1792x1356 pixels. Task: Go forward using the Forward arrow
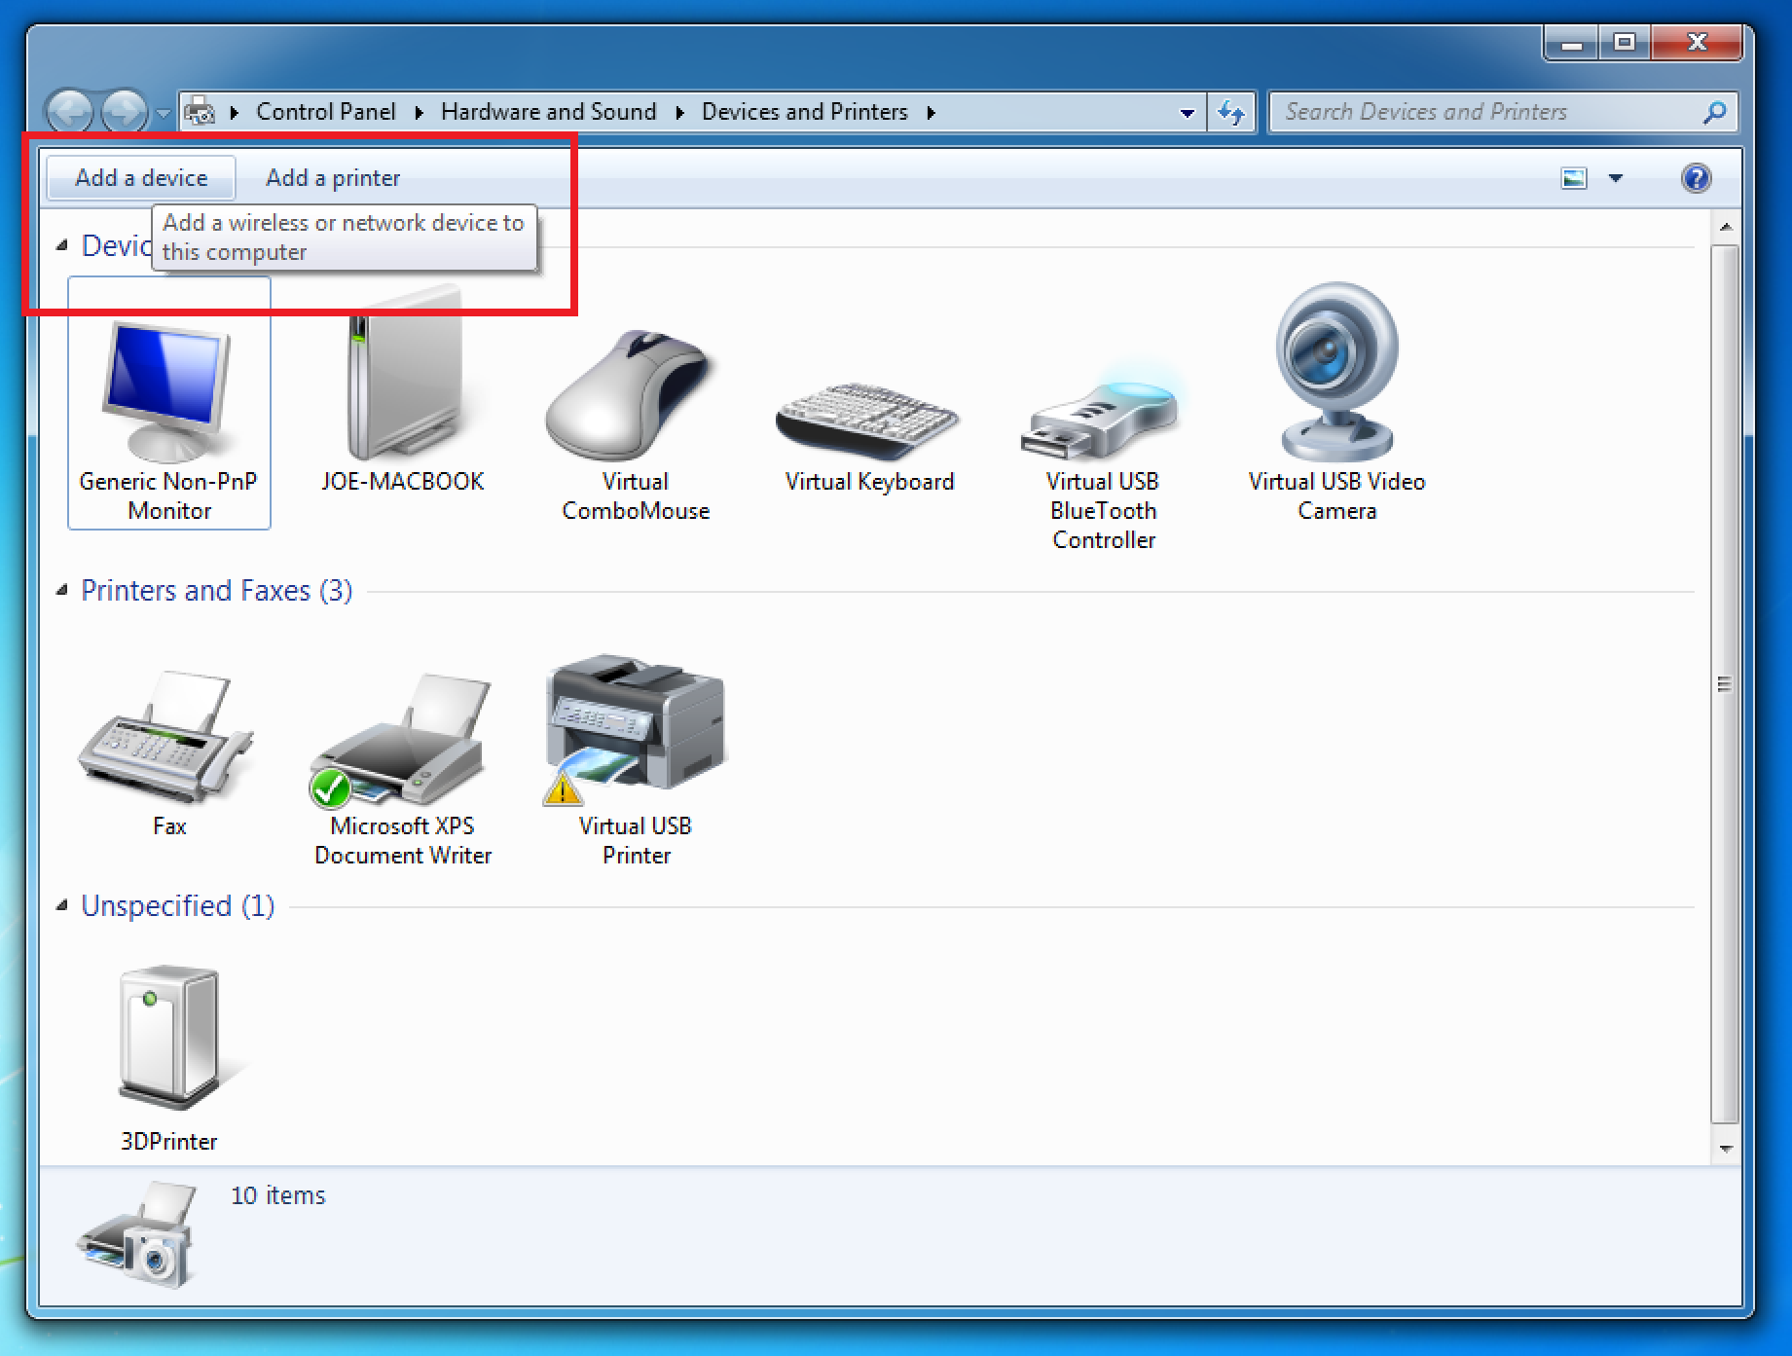click(x=124, y=112)
